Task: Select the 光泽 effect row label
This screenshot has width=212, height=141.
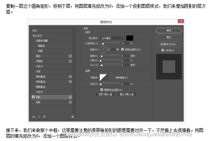Action: pos(38,72)
